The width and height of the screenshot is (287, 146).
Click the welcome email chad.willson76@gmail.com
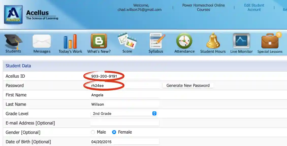coord(139,10)
